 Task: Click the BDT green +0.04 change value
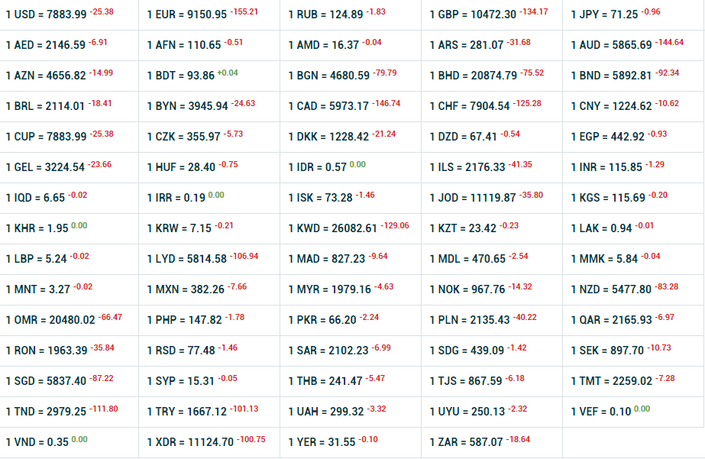228,73
